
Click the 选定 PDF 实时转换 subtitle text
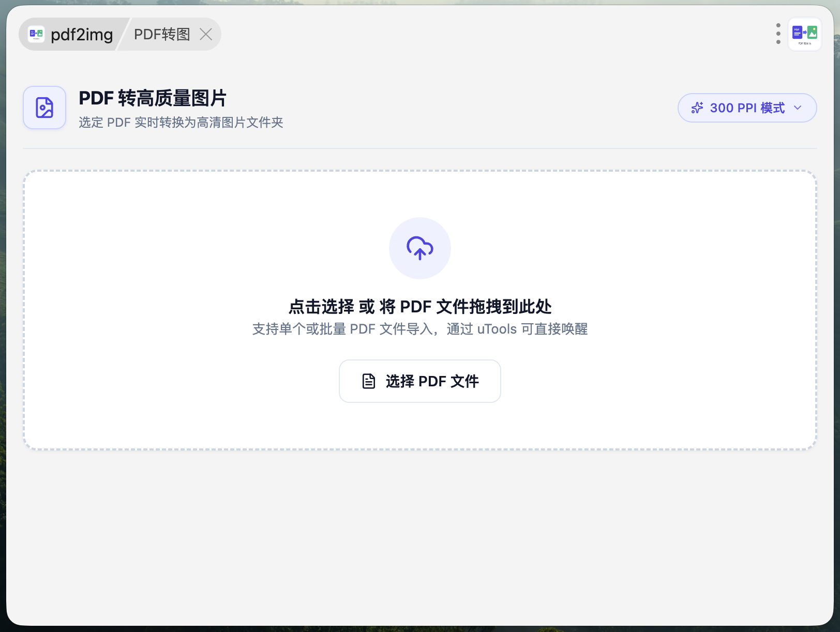(x=181, y=123)
